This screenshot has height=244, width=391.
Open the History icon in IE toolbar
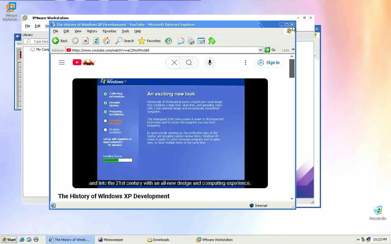(x=168, y=41)
